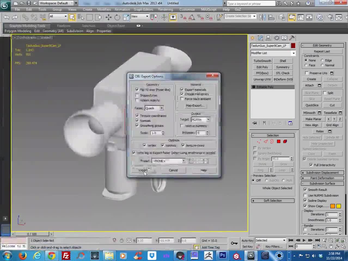This screenshot has width=348, height=261.
Task: Toggle Use NURMS Subdivision checkbox
Action: coord(305,195)
